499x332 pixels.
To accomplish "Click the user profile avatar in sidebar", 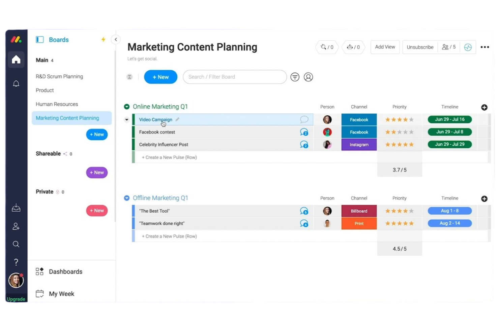I will tap(16, 280).
